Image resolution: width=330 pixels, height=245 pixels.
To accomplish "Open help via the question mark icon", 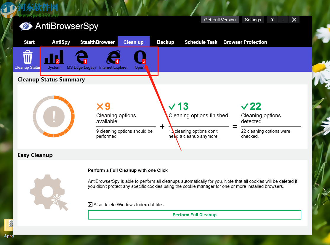I will (x=272, y=20).
